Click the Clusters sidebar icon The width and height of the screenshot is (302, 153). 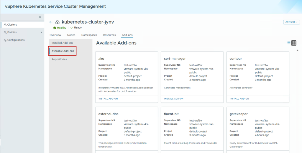[5, 25]
